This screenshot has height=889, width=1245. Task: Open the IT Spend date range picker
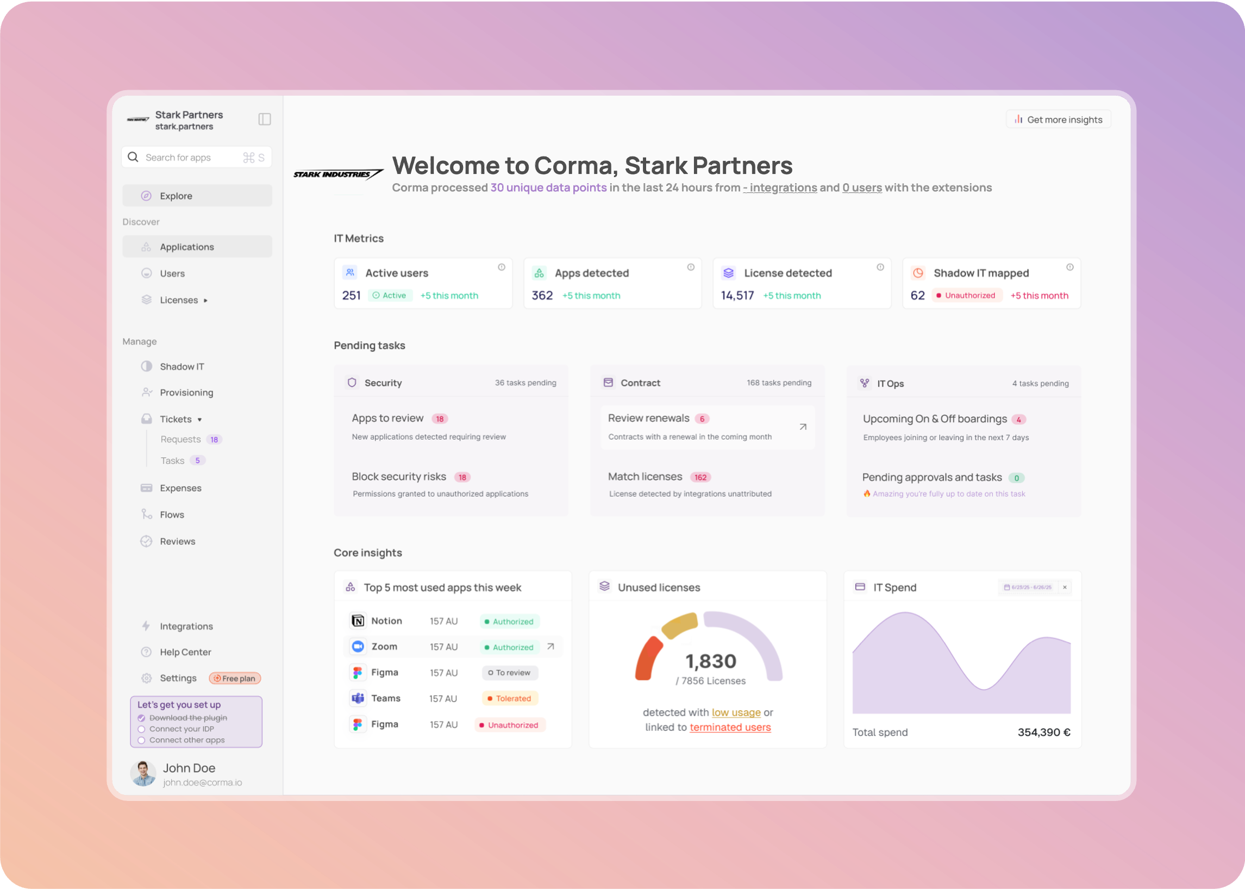1028,587
